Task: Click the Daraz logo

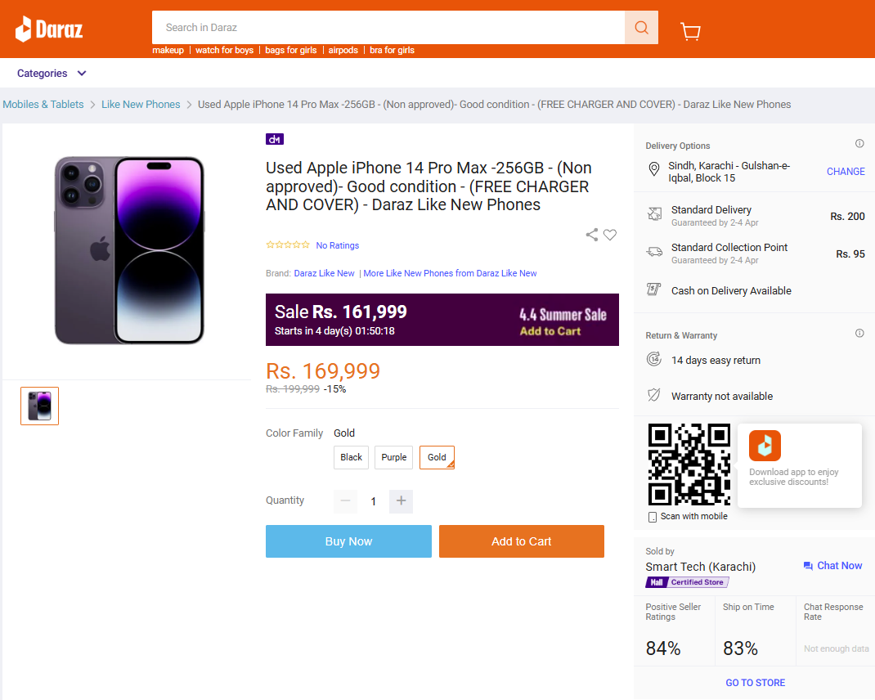Action: pyautogui.click(x=49, y=29)
